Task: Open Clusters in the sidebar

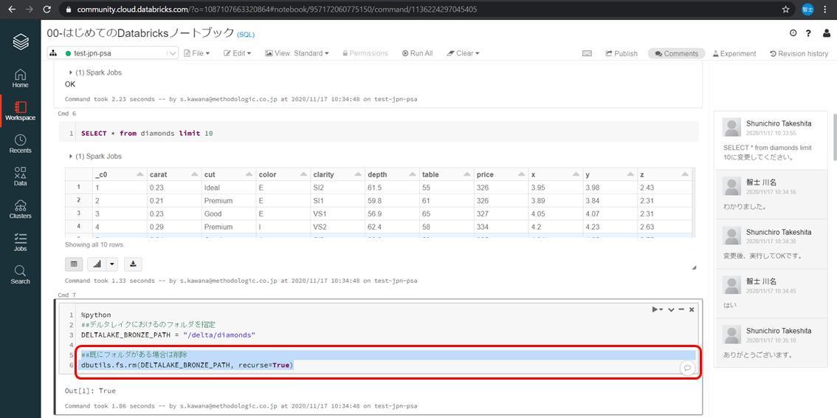Action: (20, 209)
